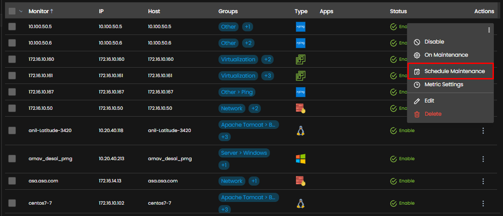Click the ping type icon for 10.100.50.5

pos(300,27)
